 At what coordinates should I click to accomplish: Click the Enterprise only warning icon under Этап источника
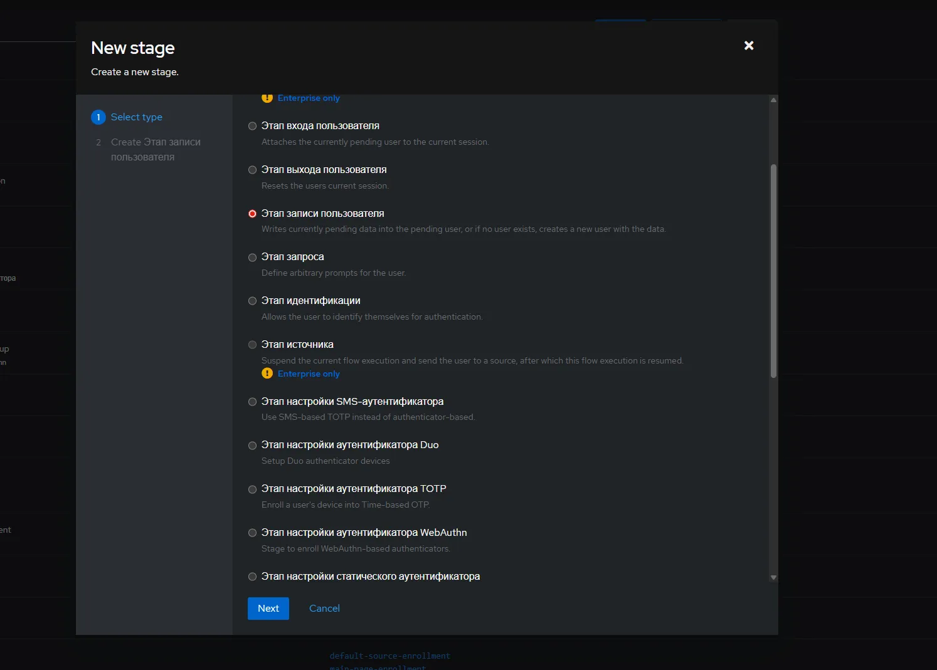[267, 374]
